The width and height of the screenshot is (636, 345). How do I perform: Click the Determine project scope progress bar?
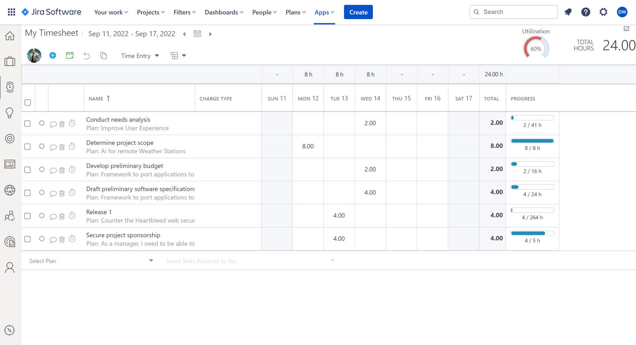click(532, 141)
